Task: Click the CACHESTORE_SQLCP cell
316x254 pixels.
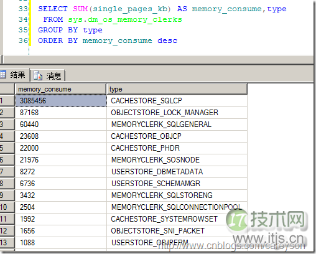Action: [177, 101]
